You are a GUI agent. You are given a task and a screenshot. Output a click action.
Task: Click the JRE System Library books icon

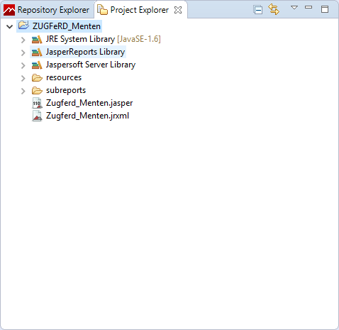coord(37,40)
